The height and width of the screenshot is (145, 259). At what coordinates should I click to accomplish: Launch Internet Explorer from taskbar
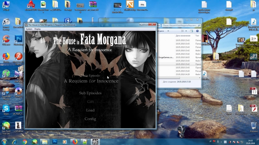(x=15, y=142)
